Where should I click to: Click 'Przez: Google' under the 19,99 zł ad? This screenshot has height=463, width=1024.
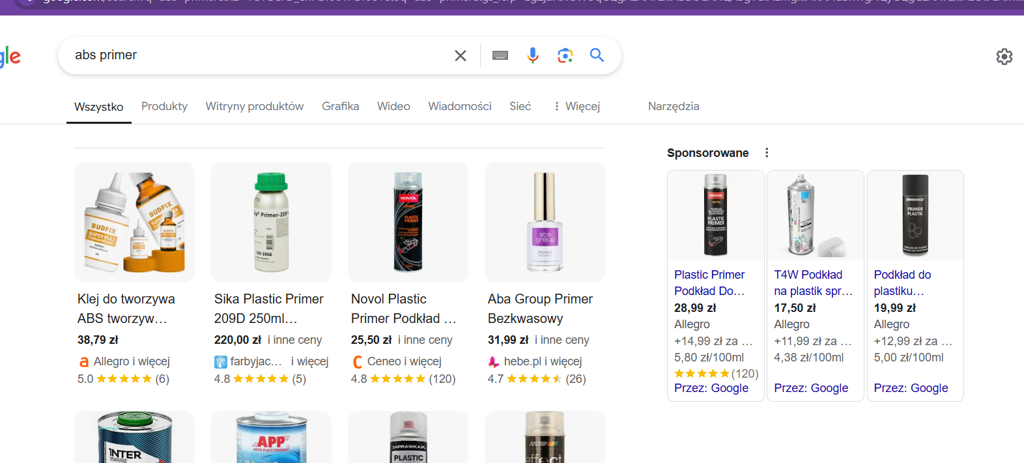(911, 388)
